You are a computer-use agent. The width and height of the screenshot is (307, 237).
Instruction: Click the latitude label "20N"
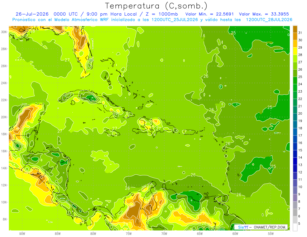click(x=4, y=117)
